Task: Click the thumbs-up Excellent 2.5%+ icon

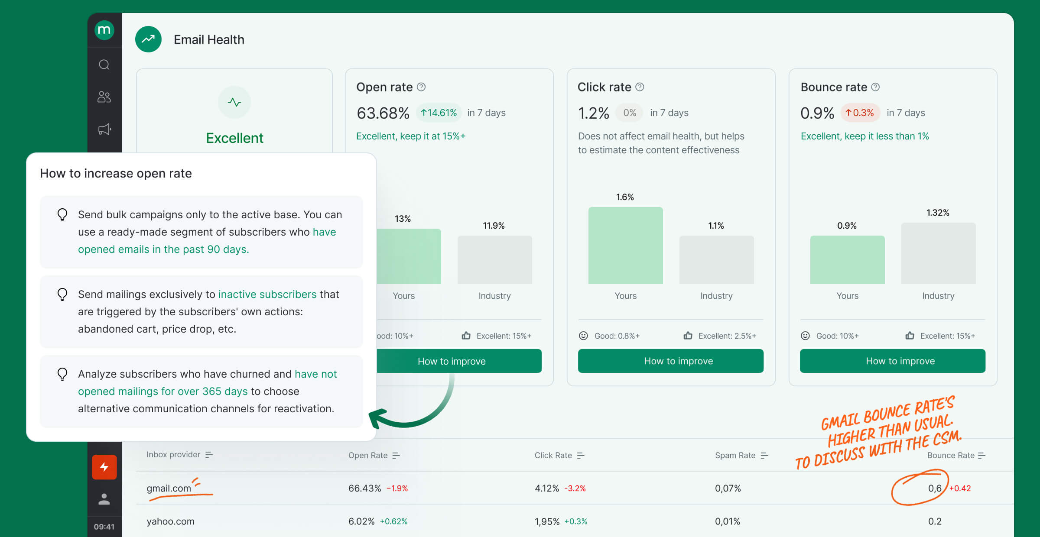Action: (688, 335)
